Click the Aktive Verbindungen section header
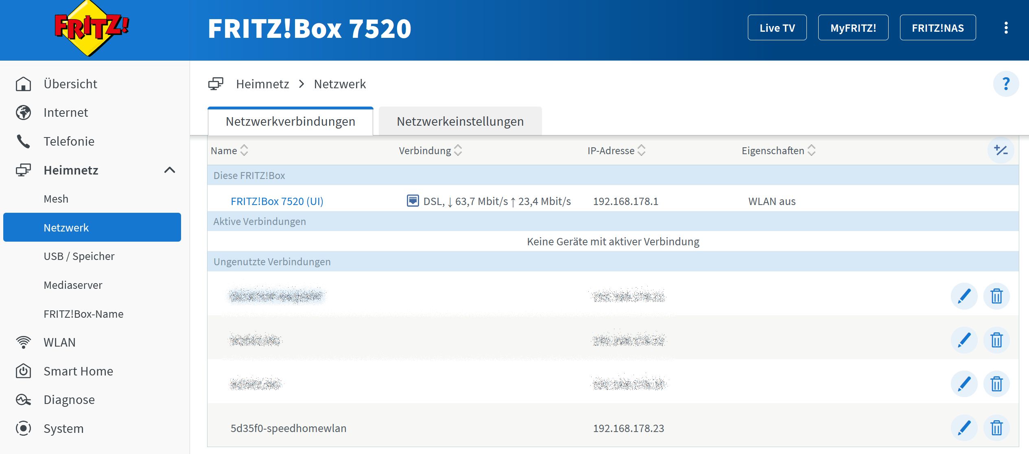This screenshot has width=1029, height=454. (613, 221)
